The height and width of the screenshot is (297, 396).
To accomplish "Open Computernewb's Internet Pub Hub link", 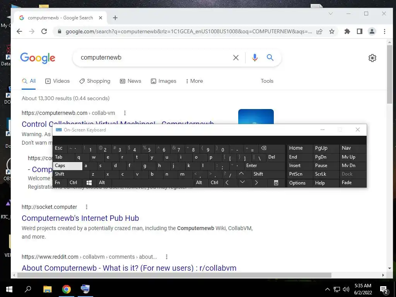I will pos(80,218).
